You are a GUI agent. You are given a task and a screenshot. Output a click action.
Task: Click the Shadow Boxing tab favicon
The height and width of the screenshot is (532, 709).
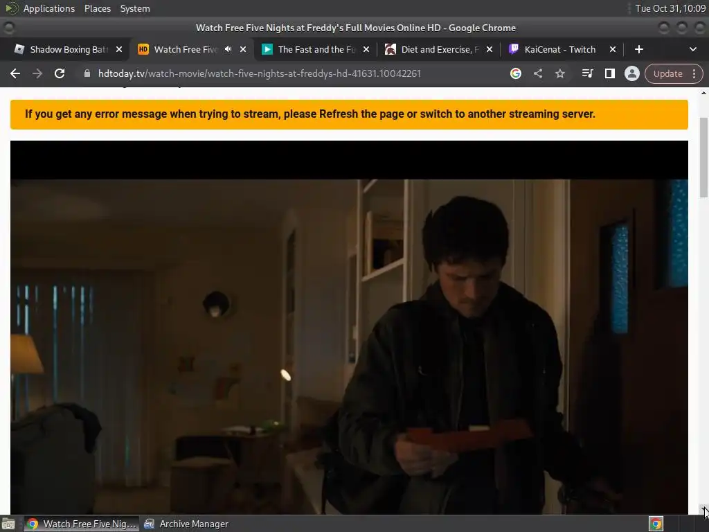click(19, 49)
